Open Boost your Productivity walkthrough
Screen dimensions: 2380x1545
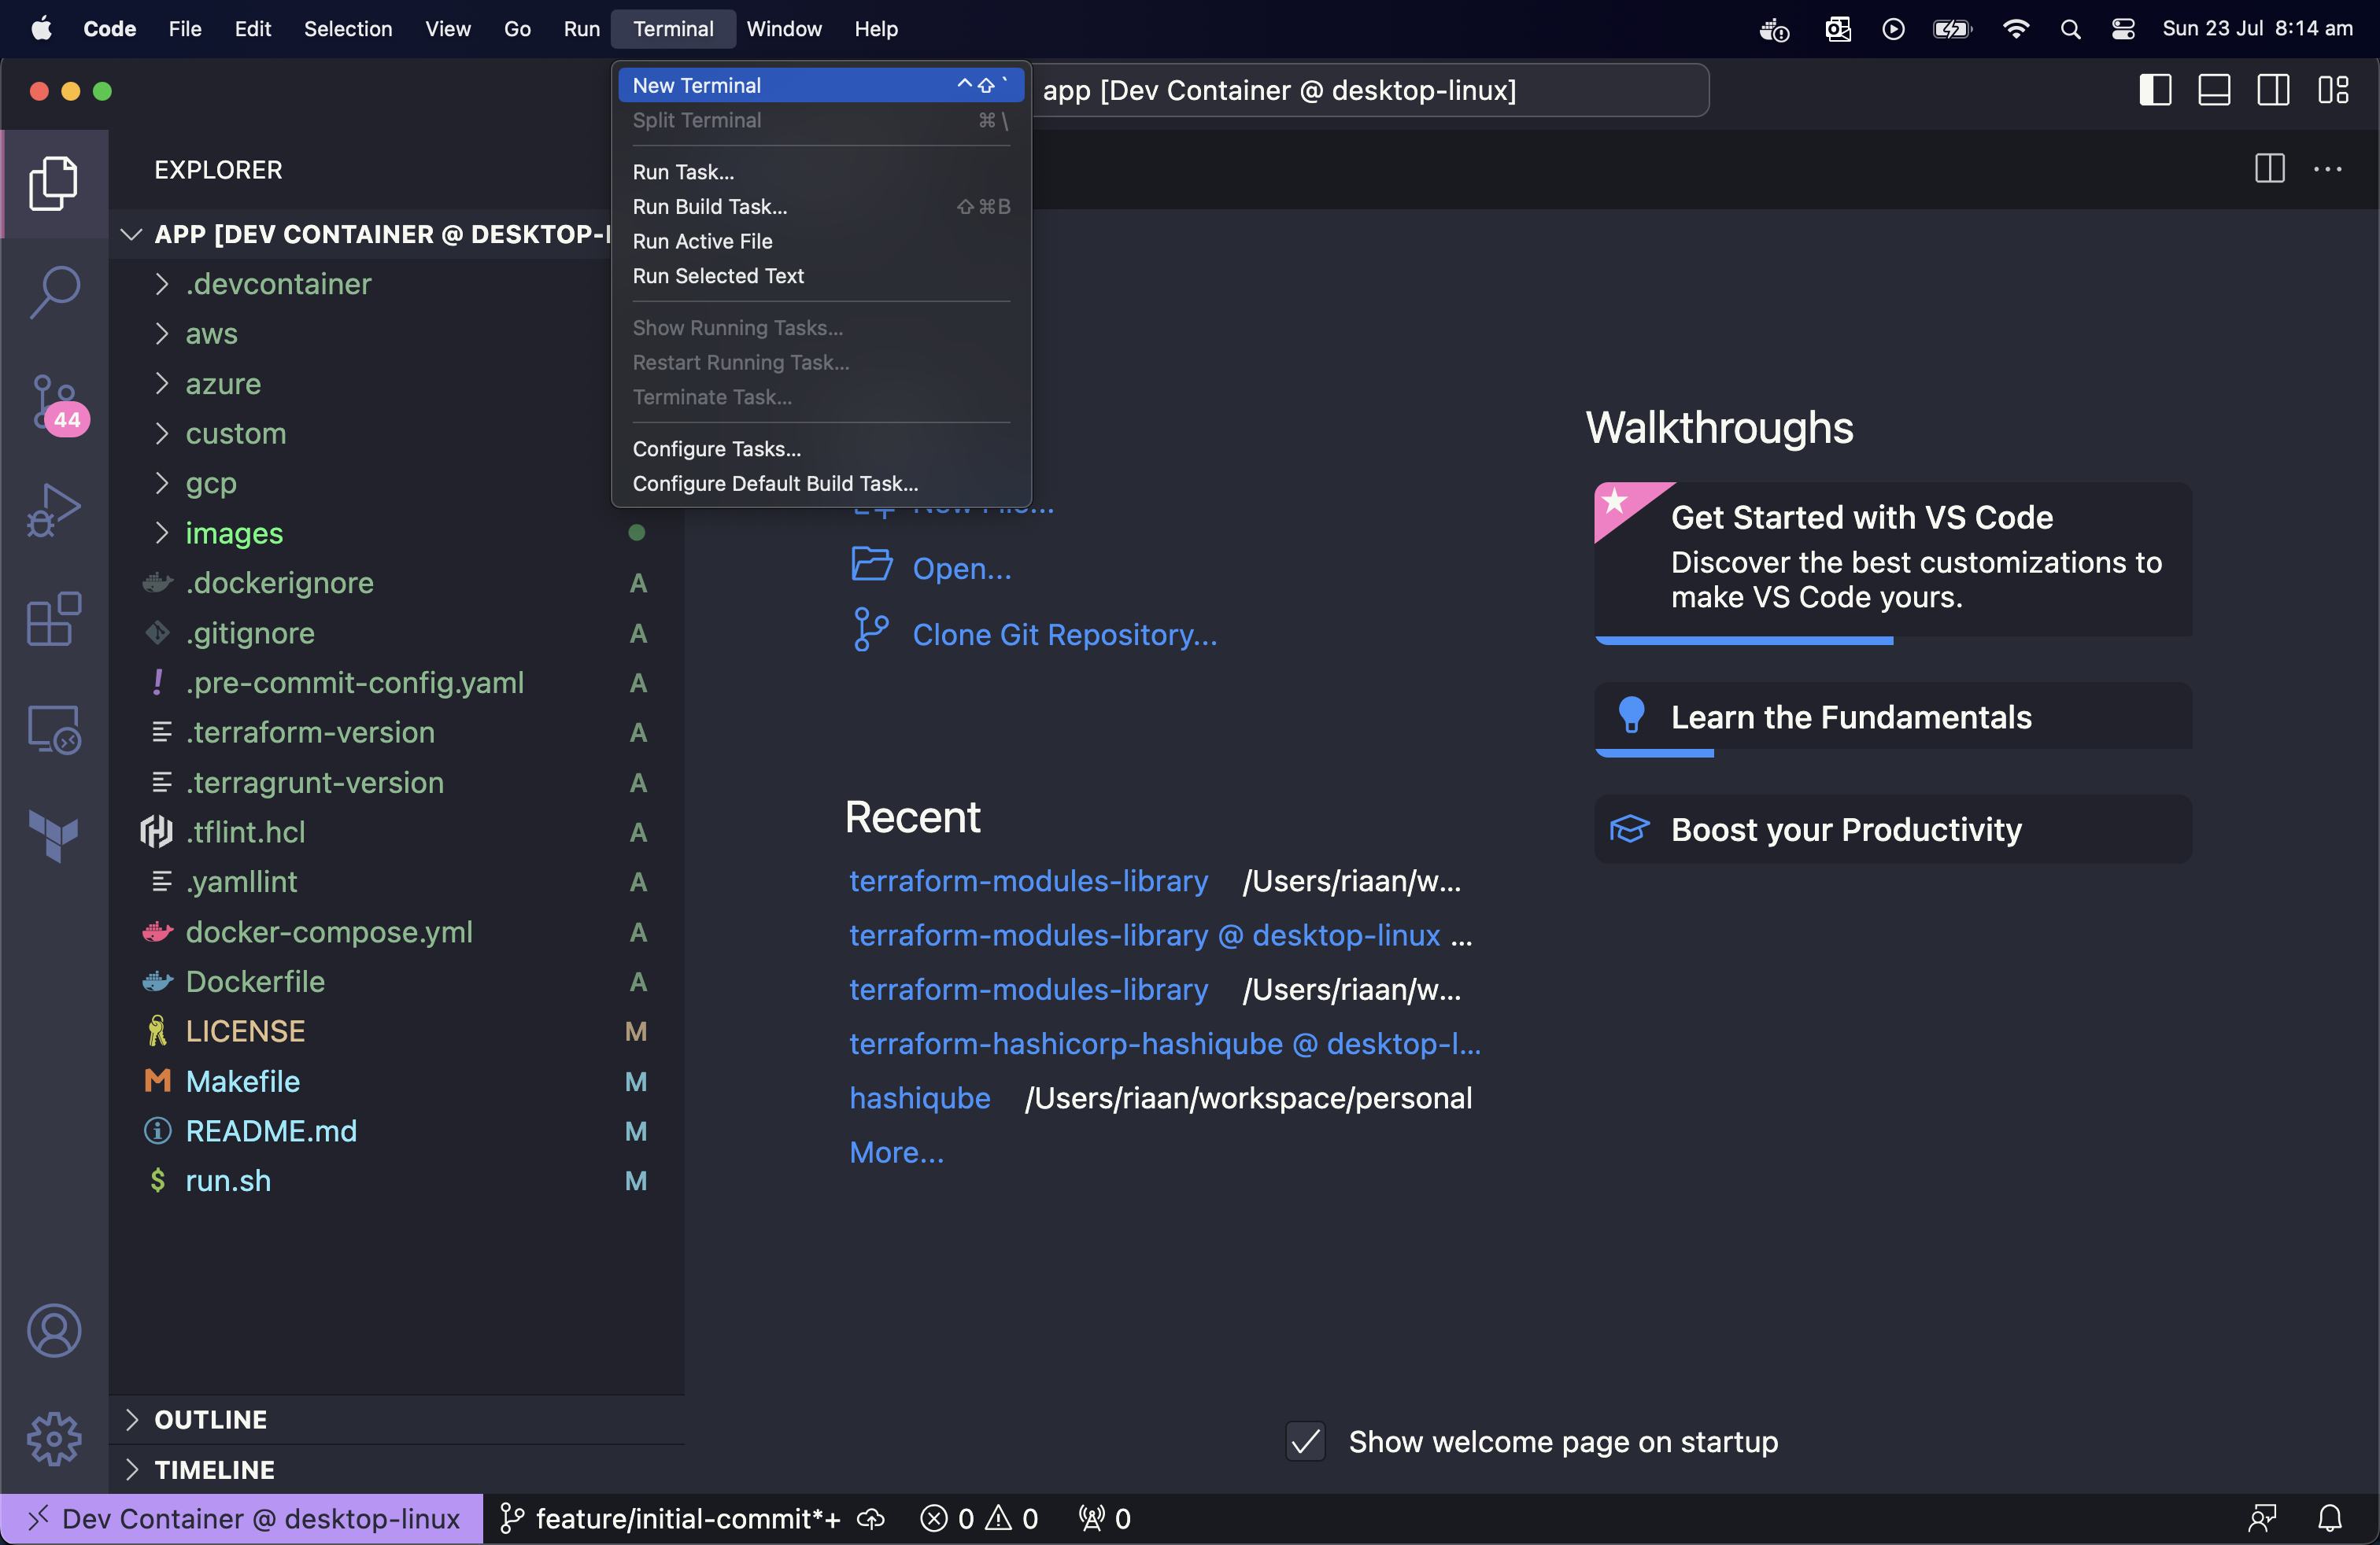tap(1893, 829)
